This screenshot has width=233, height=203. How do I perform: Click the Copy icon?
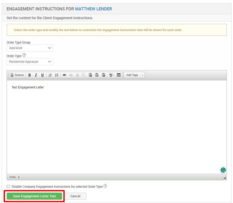(84, 75)
